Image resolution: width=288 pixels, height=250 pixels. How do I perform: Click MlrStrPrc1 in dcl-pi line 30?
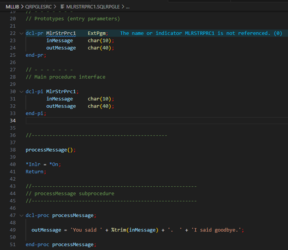pos(61,91)
